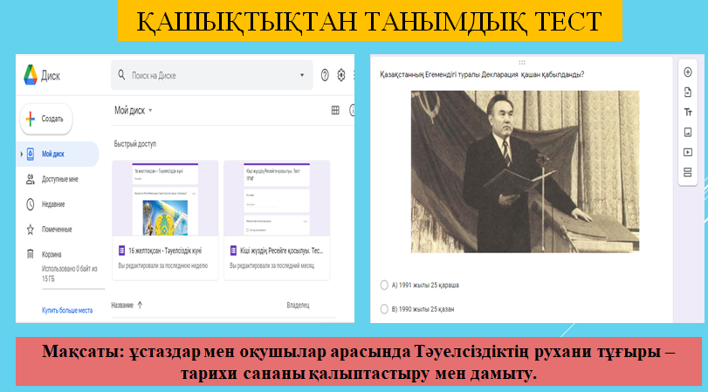Click the star icon next to Помеченные
Viewport: 708px width, 392px height.
31,230
